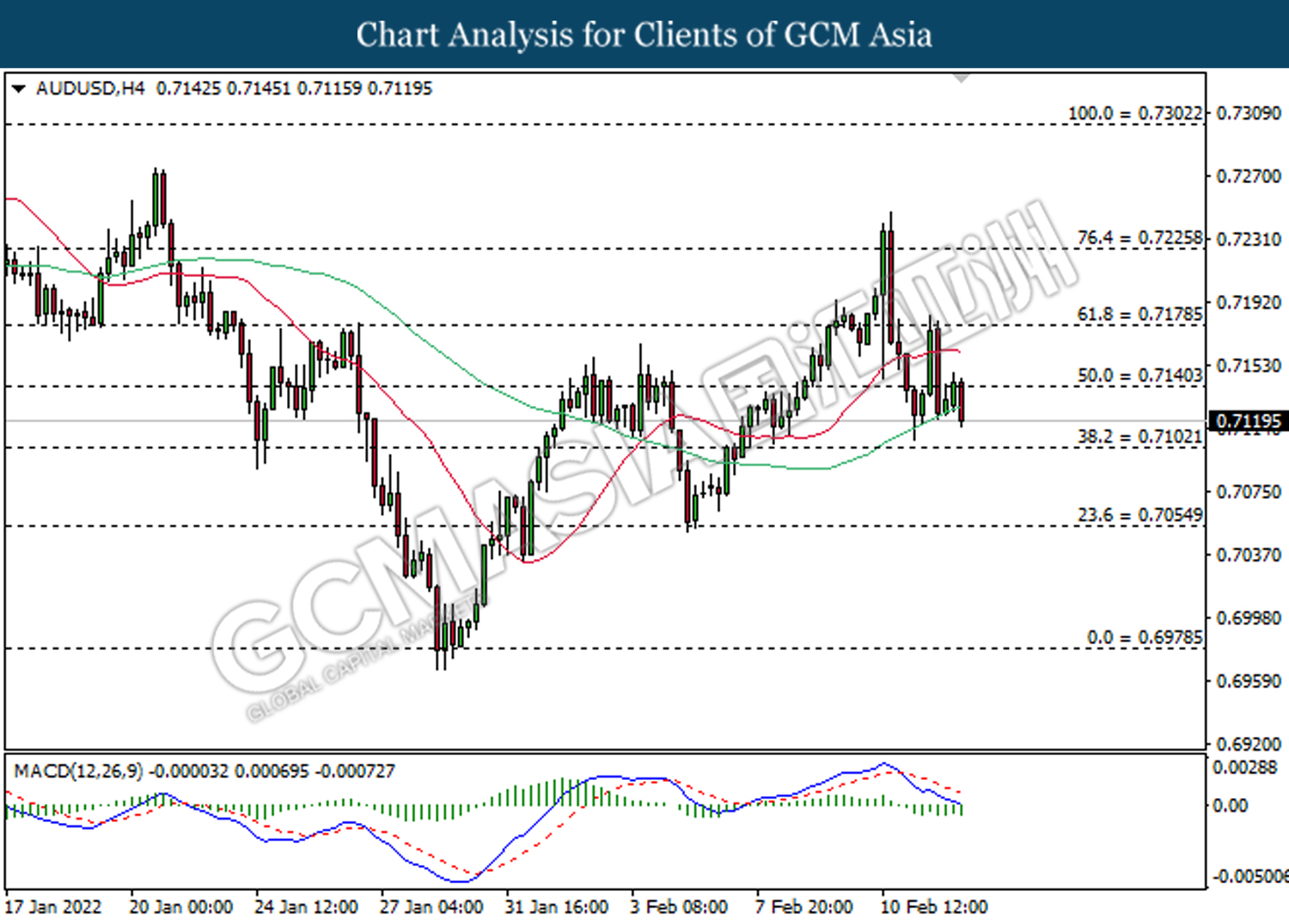The width and height of the screenshot is (1289, 921).
Task: Click the 20 Jan 00:00 time label
Action: (x=181, y=907)
